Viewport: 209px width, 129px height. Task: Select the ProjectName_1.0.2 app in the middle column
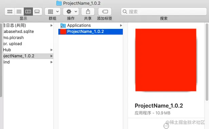(x=91, y=32)
